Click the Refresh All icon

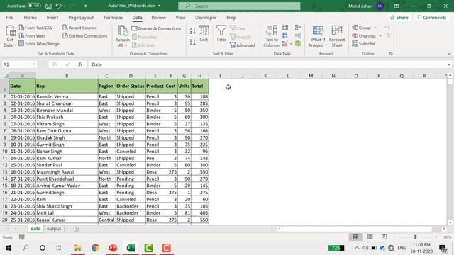123,31
